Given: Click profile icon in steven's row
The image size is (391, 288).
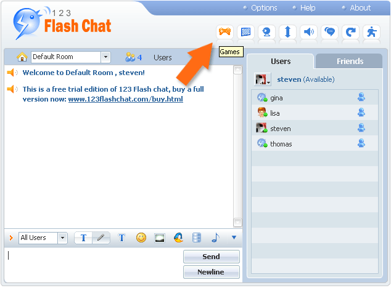Looking at the screenshot, I should (361, 128).
